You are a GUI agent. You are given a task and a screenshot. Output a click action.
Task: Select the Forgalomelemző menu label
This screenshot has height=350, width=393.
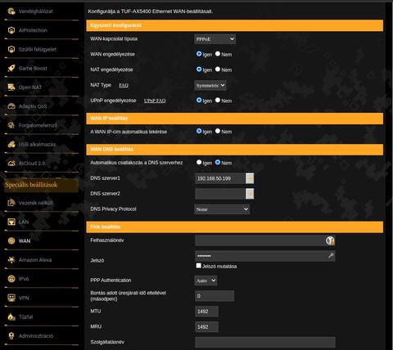[38, 125]
